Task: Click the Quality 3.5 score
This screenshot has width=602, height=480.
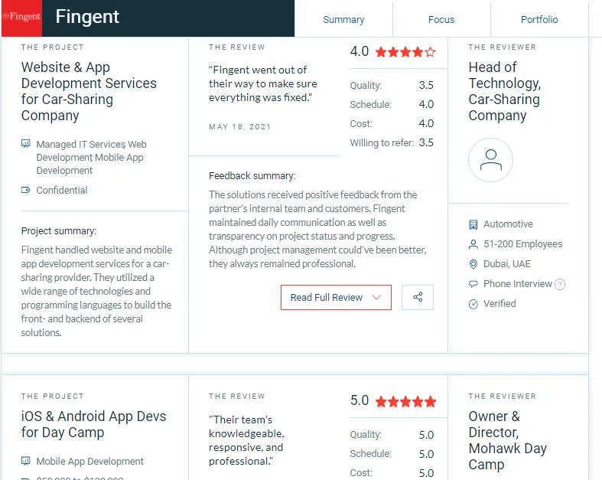Action: pos(426,85)
